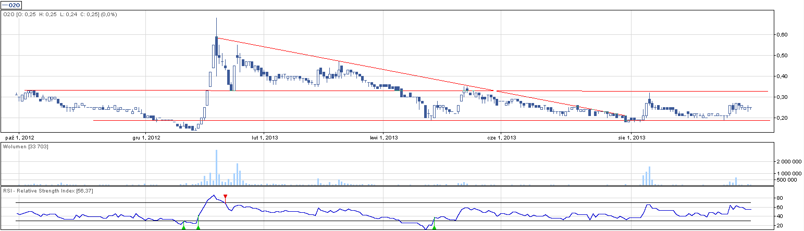
Task: Click the 80 level RSI axis label
Action: tap(779, 198)
